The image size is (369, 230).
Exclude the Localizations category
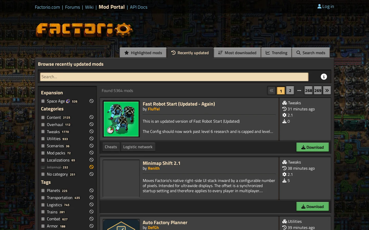click(x=91, y=160)
